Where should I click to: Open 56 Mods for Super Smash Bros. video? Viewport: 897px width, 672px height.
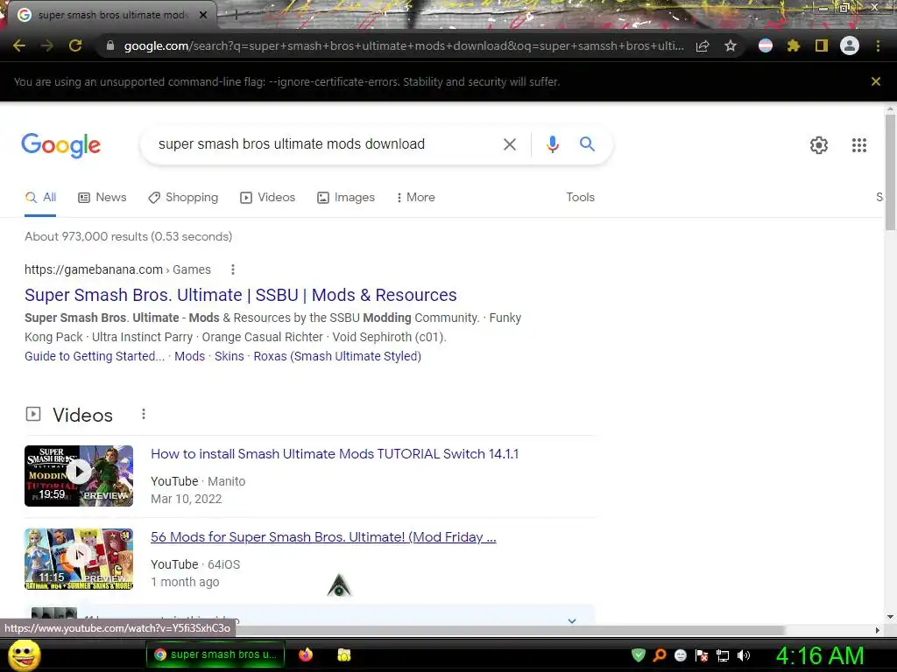coord(323,537)
